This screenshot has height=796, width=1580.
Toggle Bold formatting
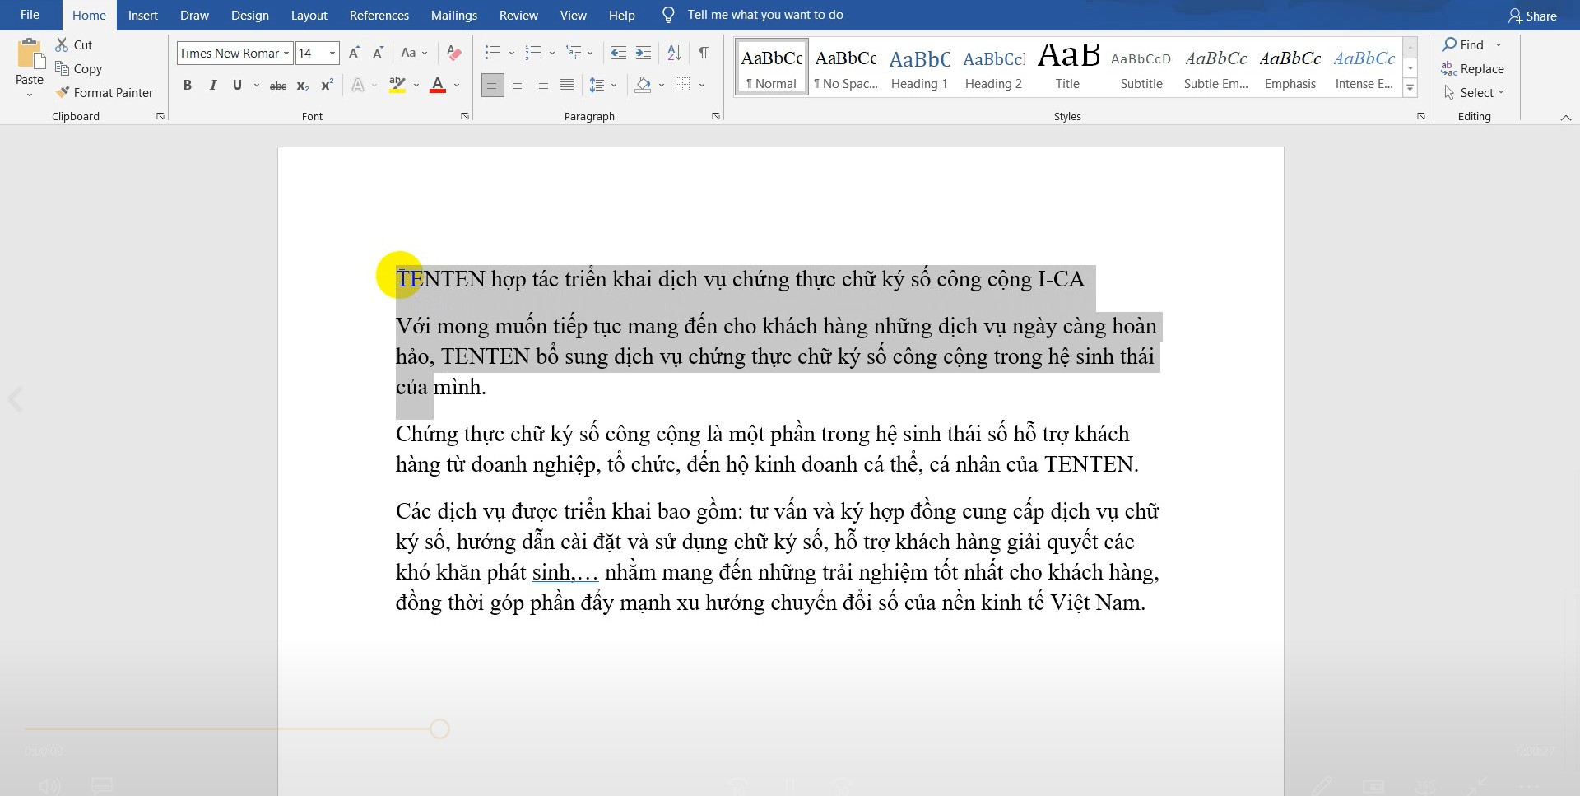coord(188,85)
